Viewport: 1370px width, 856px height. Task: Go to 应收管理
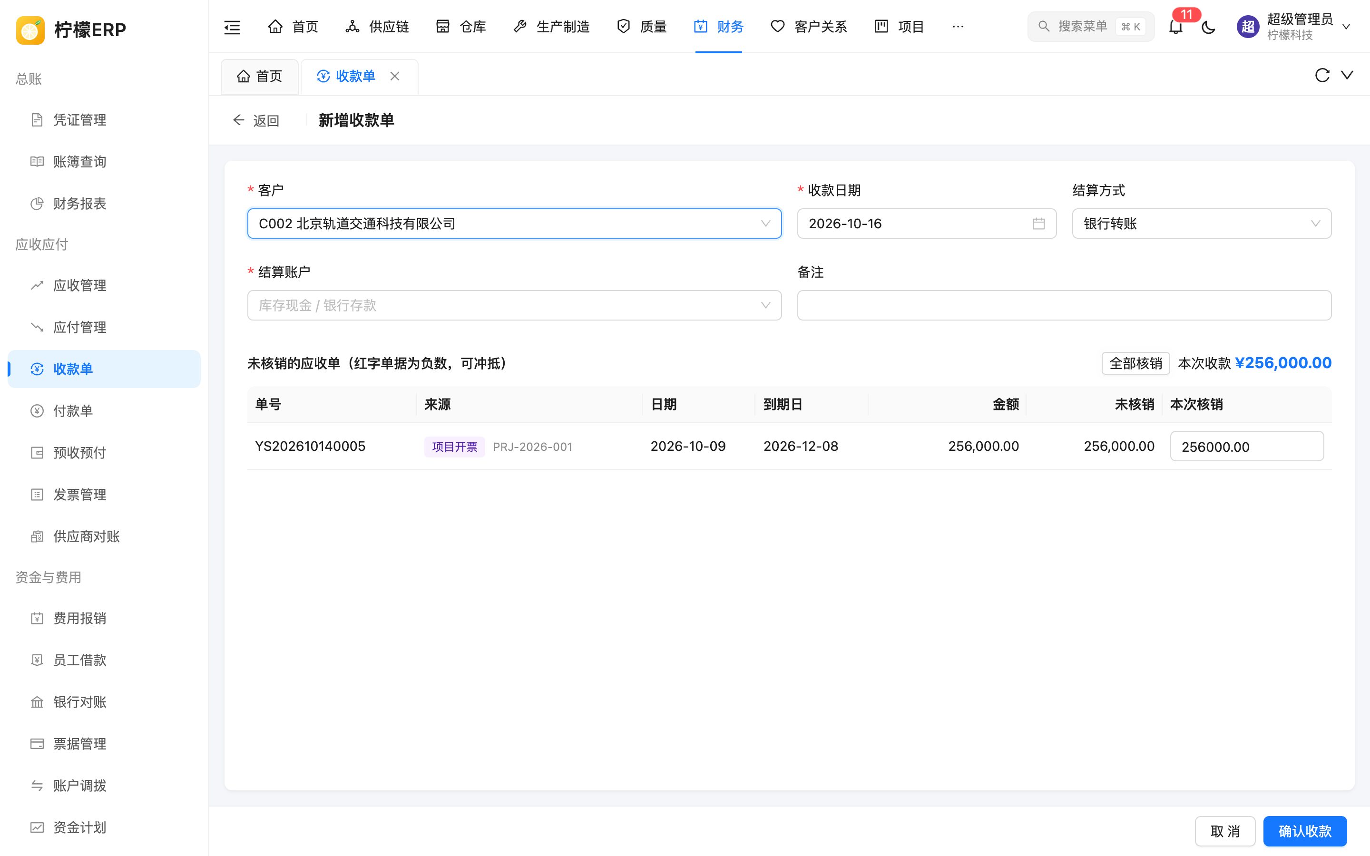104,285
